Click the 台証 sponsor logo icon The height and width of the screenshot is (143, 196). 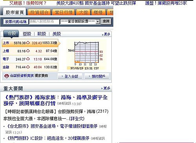[x=7, y=76]
